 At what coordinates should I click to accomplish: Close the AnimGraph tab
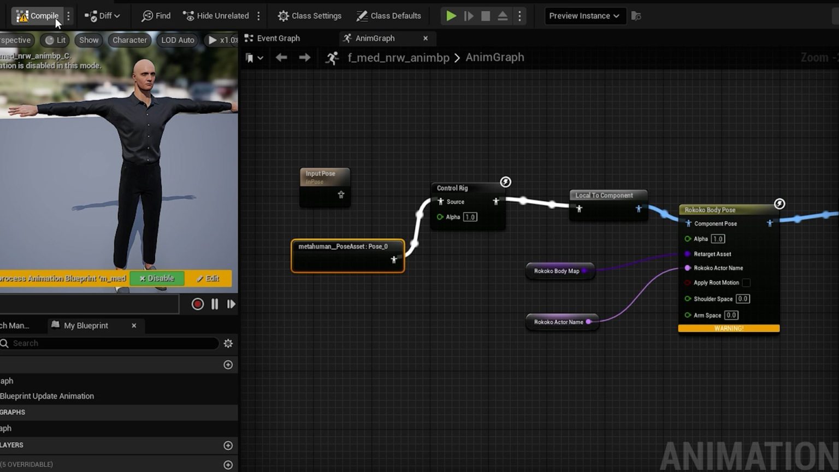426,38
